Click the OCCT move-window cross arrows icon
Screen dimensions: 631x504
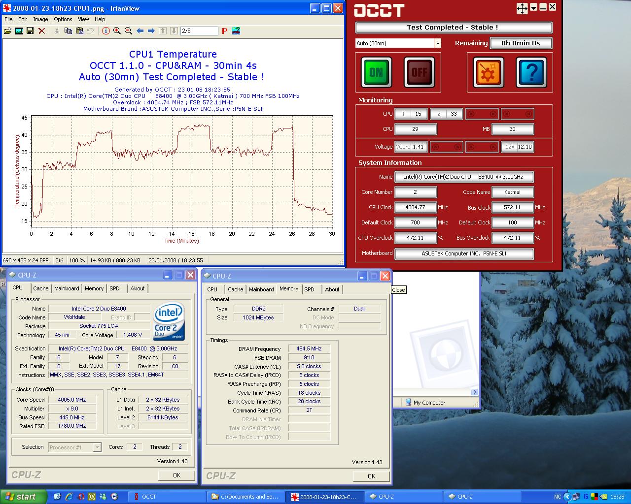(522, 8)
